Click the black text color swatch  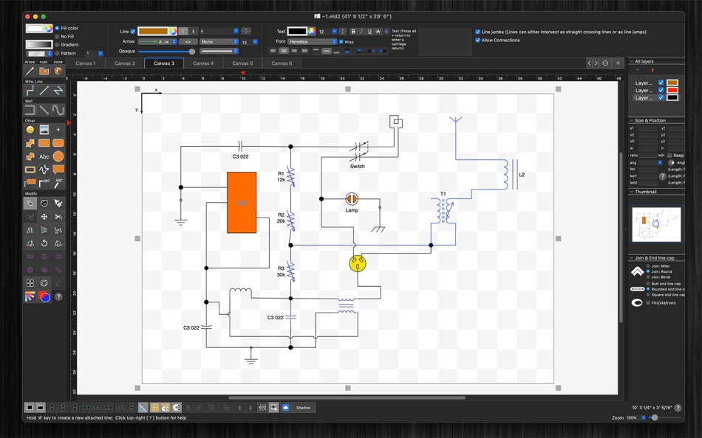(x=297, y=31)
